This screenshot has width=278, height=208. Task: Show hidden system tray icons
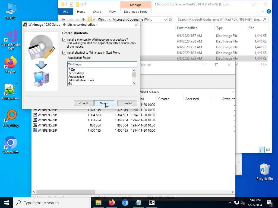[x=230, y=203]
